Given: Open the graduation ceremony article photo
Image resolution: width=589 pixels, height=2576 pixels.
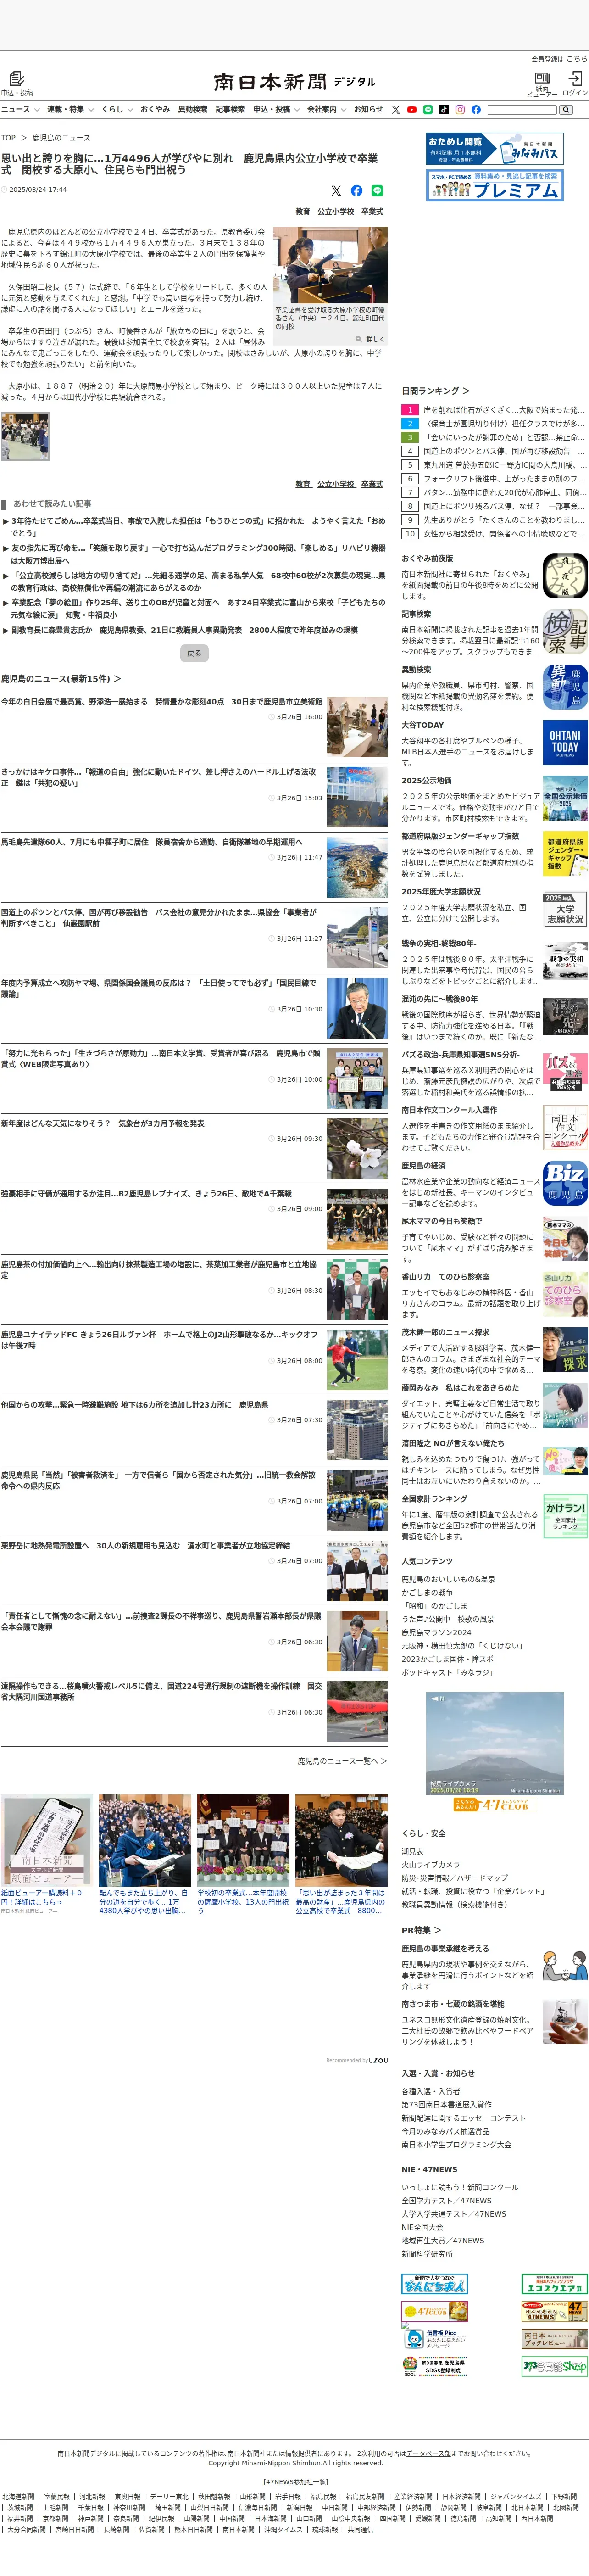Looking at the screenshot, I should click(330, 265).
